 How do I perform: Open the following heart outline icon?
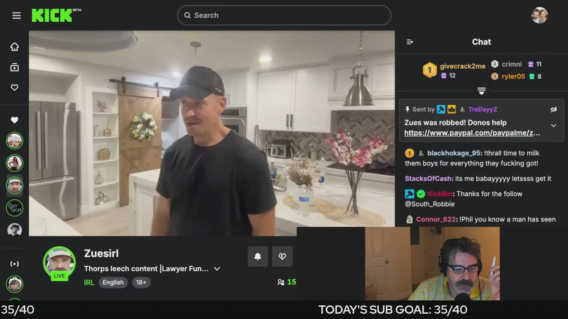(x=15, y=88)
